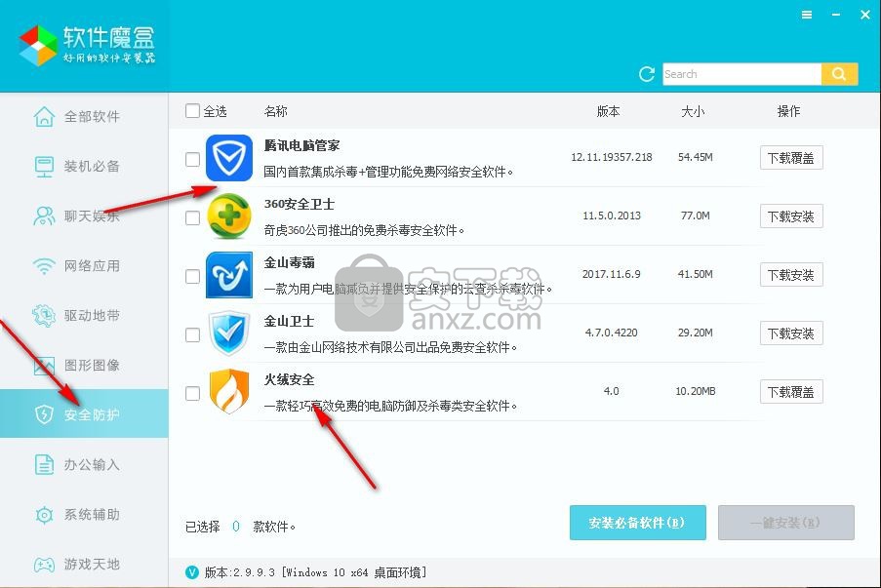
Task: Click the 火绒安全 title text
Action: (x=290, y=379)
